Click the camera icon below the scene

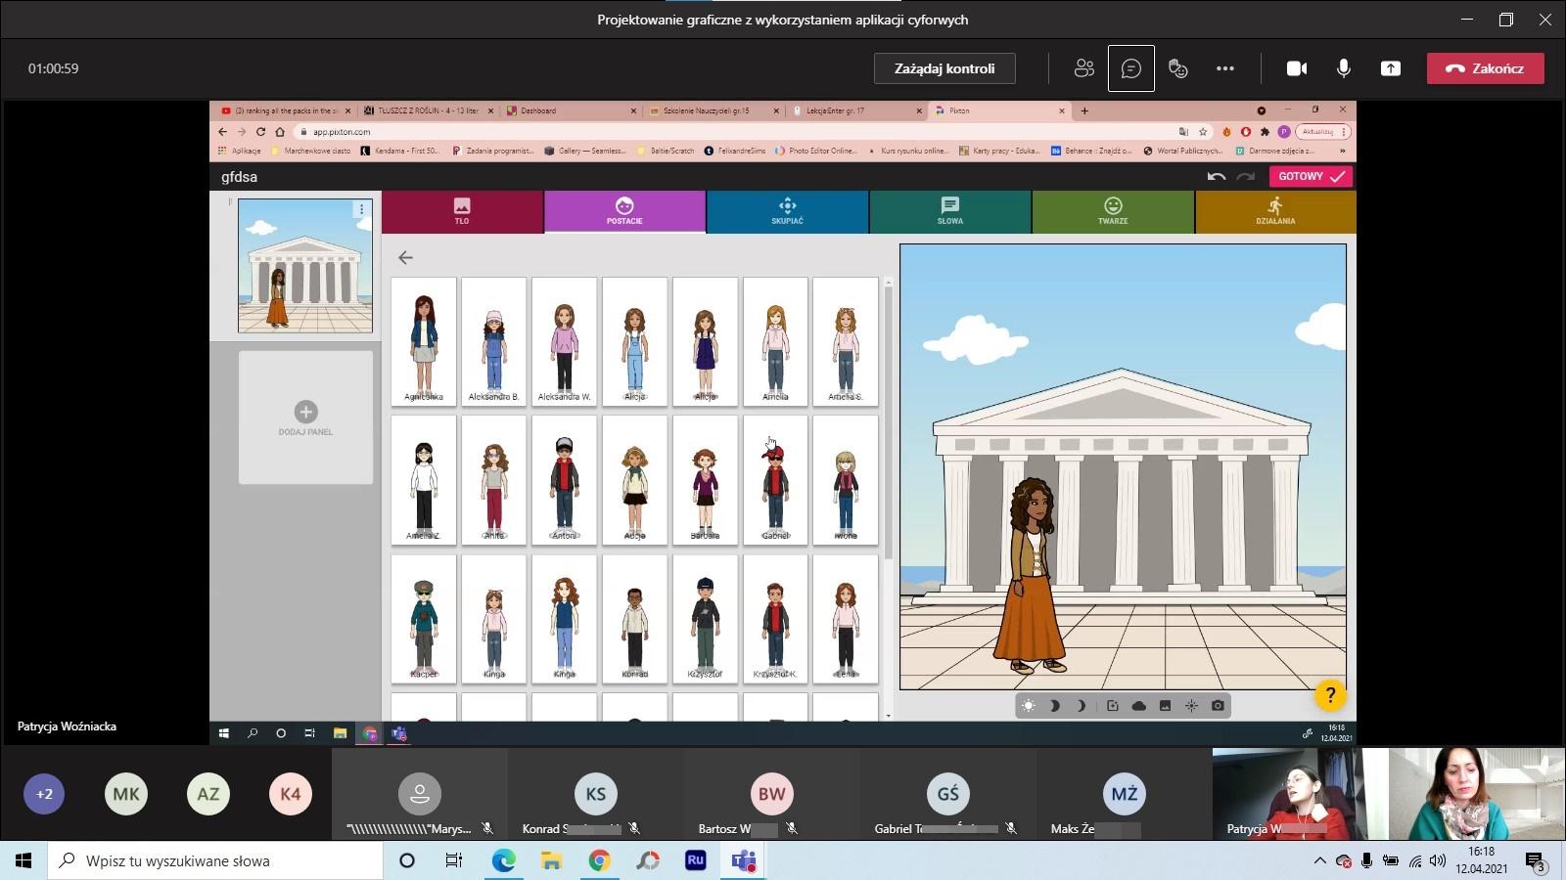(1218, 706)
